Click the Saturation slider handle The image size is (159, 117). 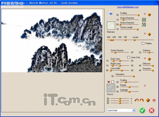point(134,76)
